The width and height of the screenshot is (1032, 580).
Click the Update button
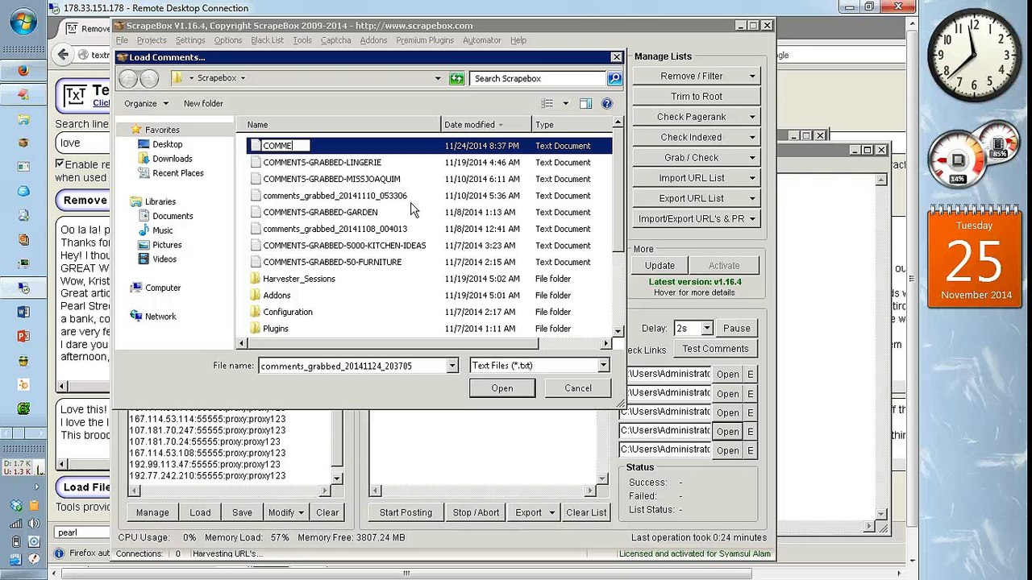[x=660, y=266]
